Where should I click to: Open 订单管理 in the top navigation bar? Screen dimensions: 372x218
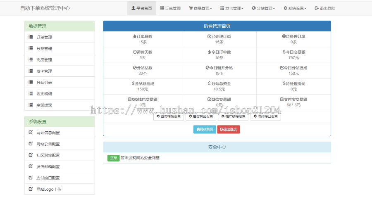pyautogui.click(x=170, y=8)
